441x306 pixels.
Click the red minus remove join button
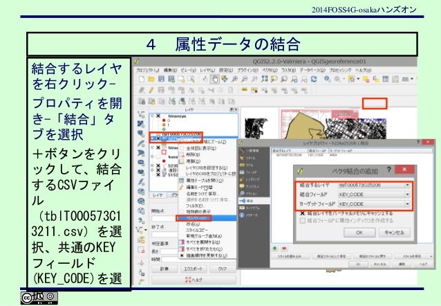284,249
